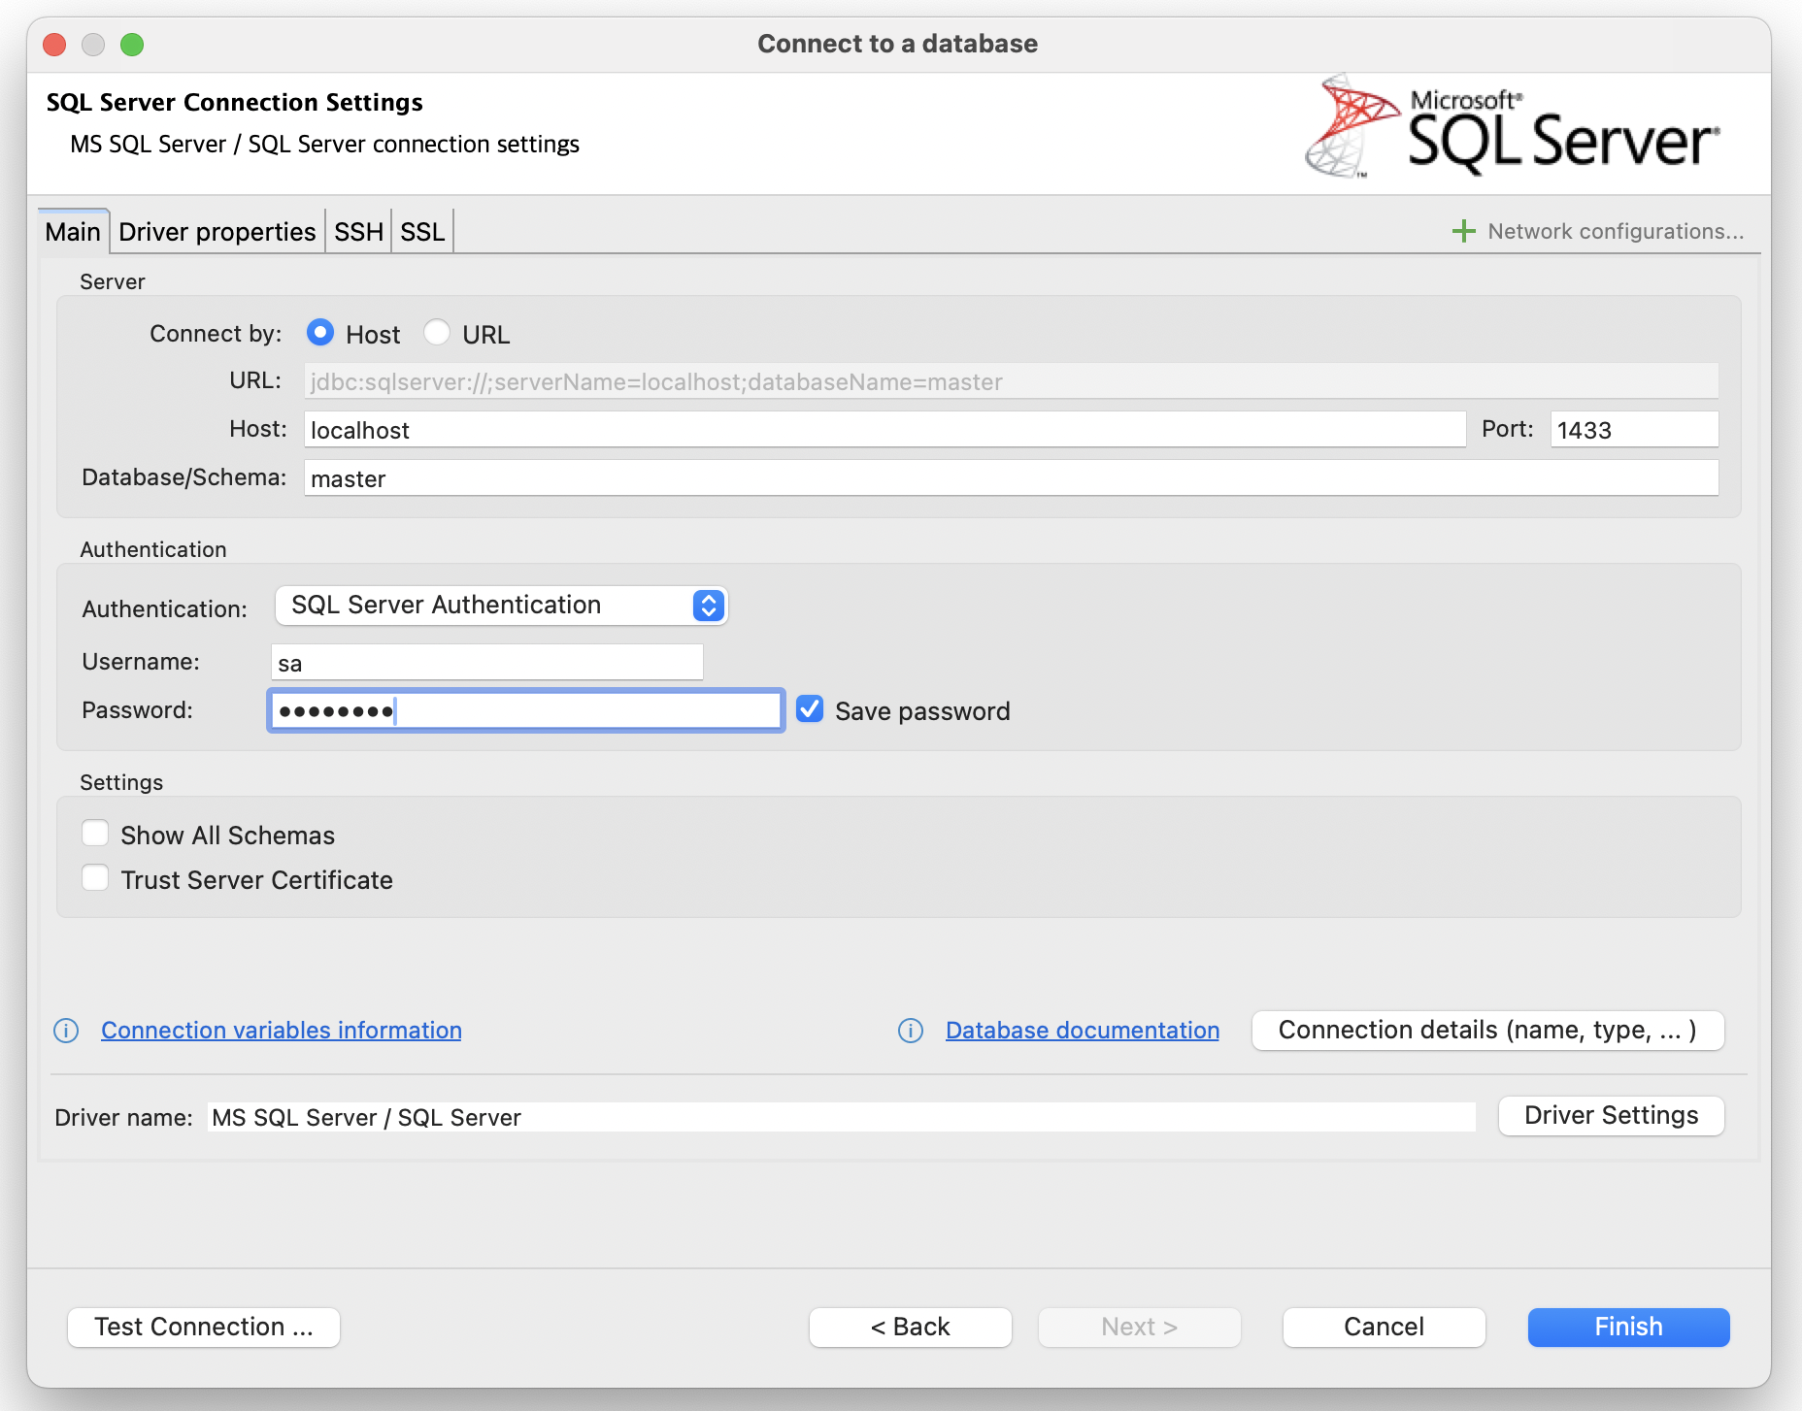Viewport: 1802px width, 1411px height.
Task: Click the Username field containing sa
Action: pos(487,662)
